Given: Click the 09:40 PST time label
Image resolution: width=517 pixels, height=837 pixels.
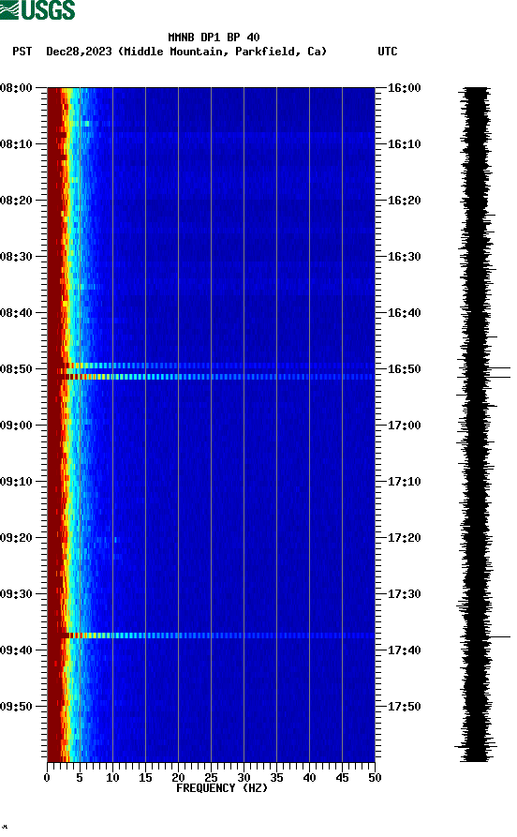Looking at the screenshot, I should [x=16, y=650].
